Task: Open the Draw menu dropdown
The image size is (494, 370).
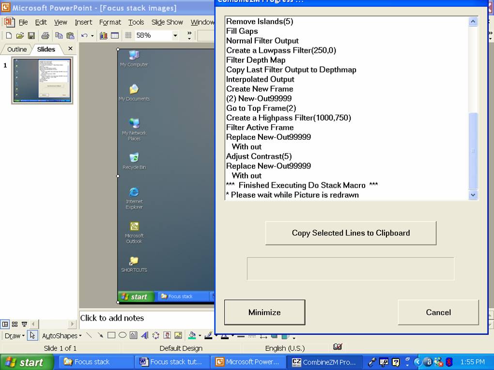Action: coord(15,336)
